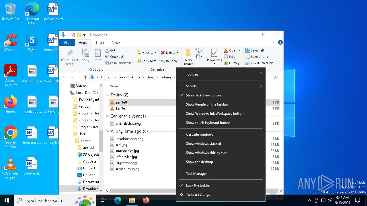Select Show windows stacked
Viewport: 367px width, 206px height.
[x=221, y=144]
